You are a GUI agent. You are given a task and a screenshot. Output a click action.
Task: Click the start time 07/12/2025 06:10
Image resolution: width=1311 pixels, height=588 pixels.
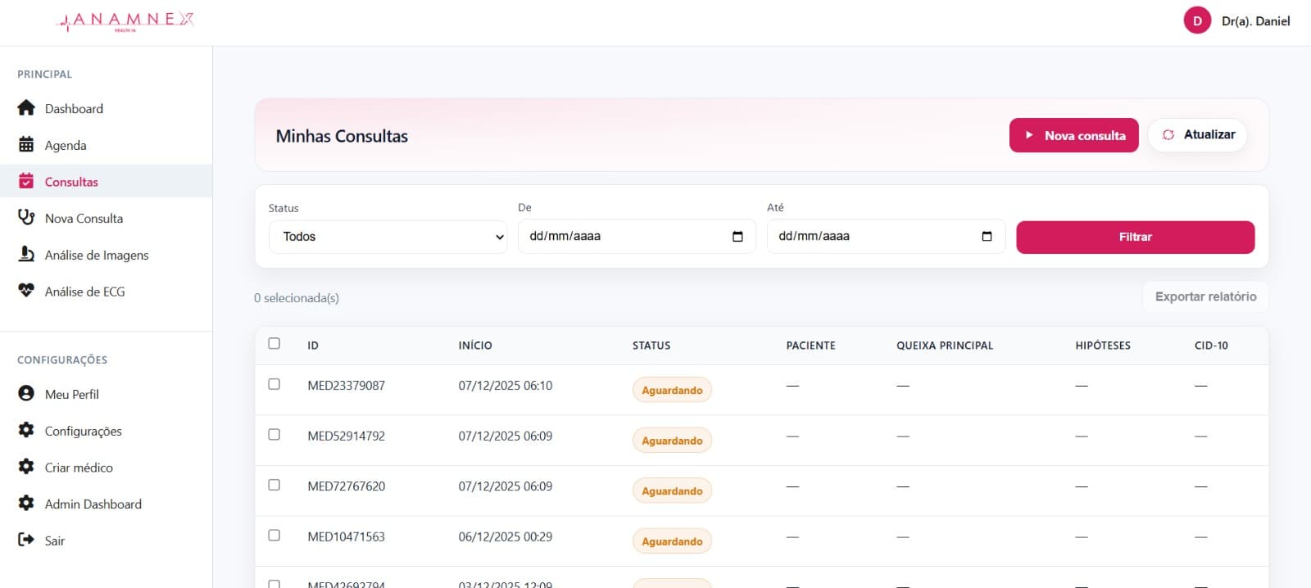coord(506,385)
